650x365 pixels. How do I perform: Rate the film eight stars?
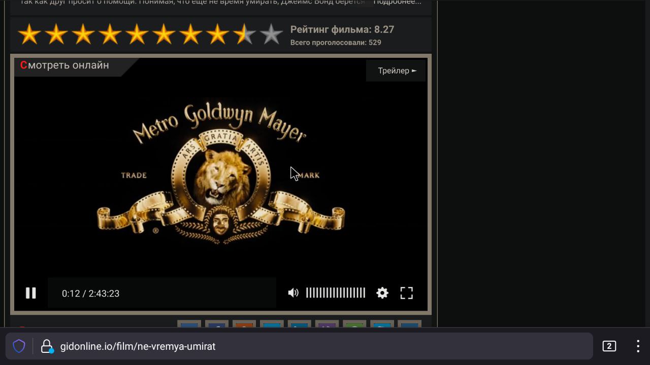[218, 34]
